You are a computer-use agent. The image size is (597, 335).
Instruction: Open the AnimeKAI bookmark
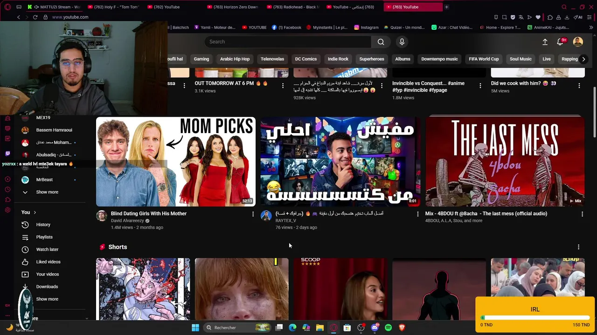coord(548,27)
